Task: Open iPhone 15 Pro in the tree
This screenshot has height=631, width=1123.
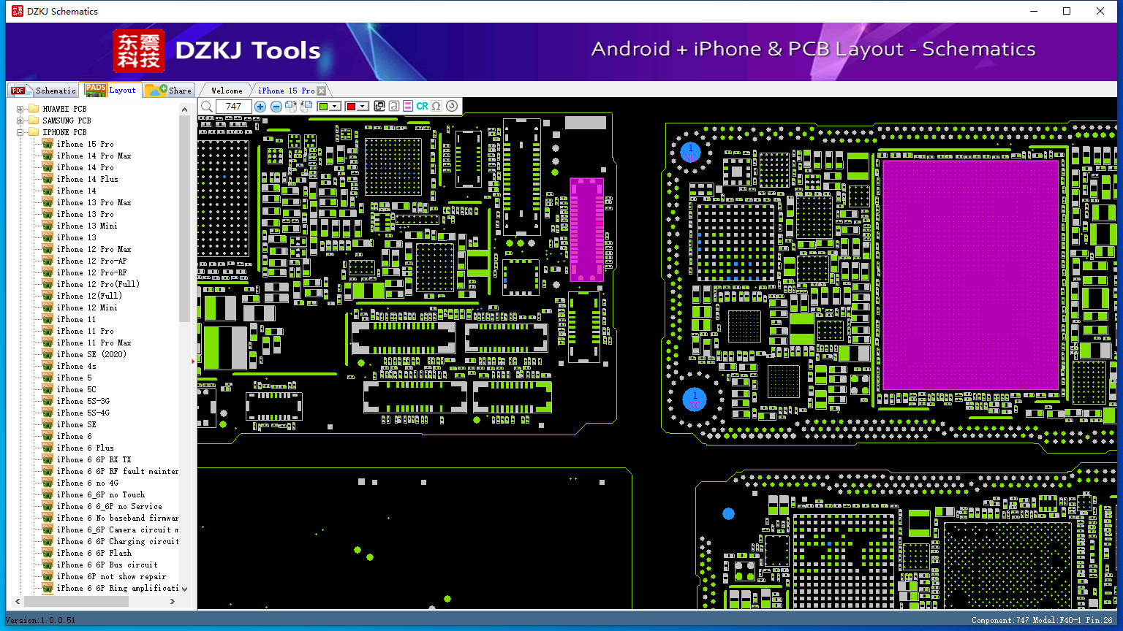Action: (x=86, y=144)
